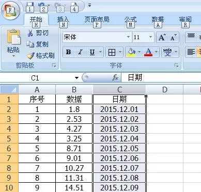The height and width of the screenshot is (192, 201).
Task: Click the Insert Function fx icon
Action: pyautogui.click(x=115, y=78)
